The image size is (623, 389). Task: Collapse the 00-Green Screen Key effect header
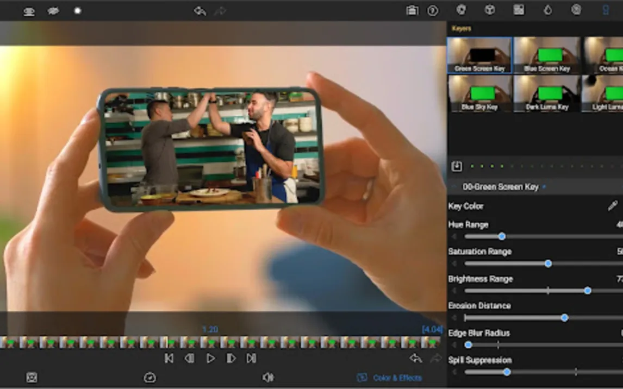tap(454, 187)
